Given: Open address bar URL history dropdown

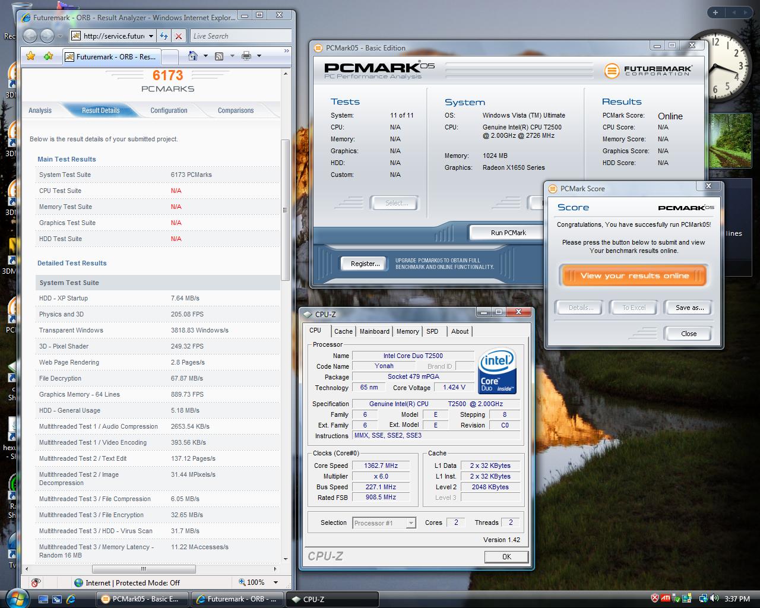Looking at the screenshot, I should tap(151, 36).
